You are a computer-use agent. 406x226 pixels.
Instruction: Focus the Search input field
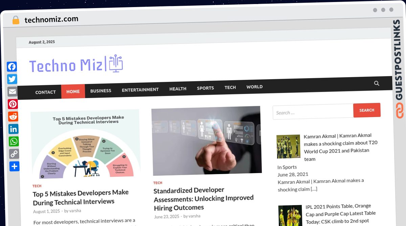pos(313,112)
